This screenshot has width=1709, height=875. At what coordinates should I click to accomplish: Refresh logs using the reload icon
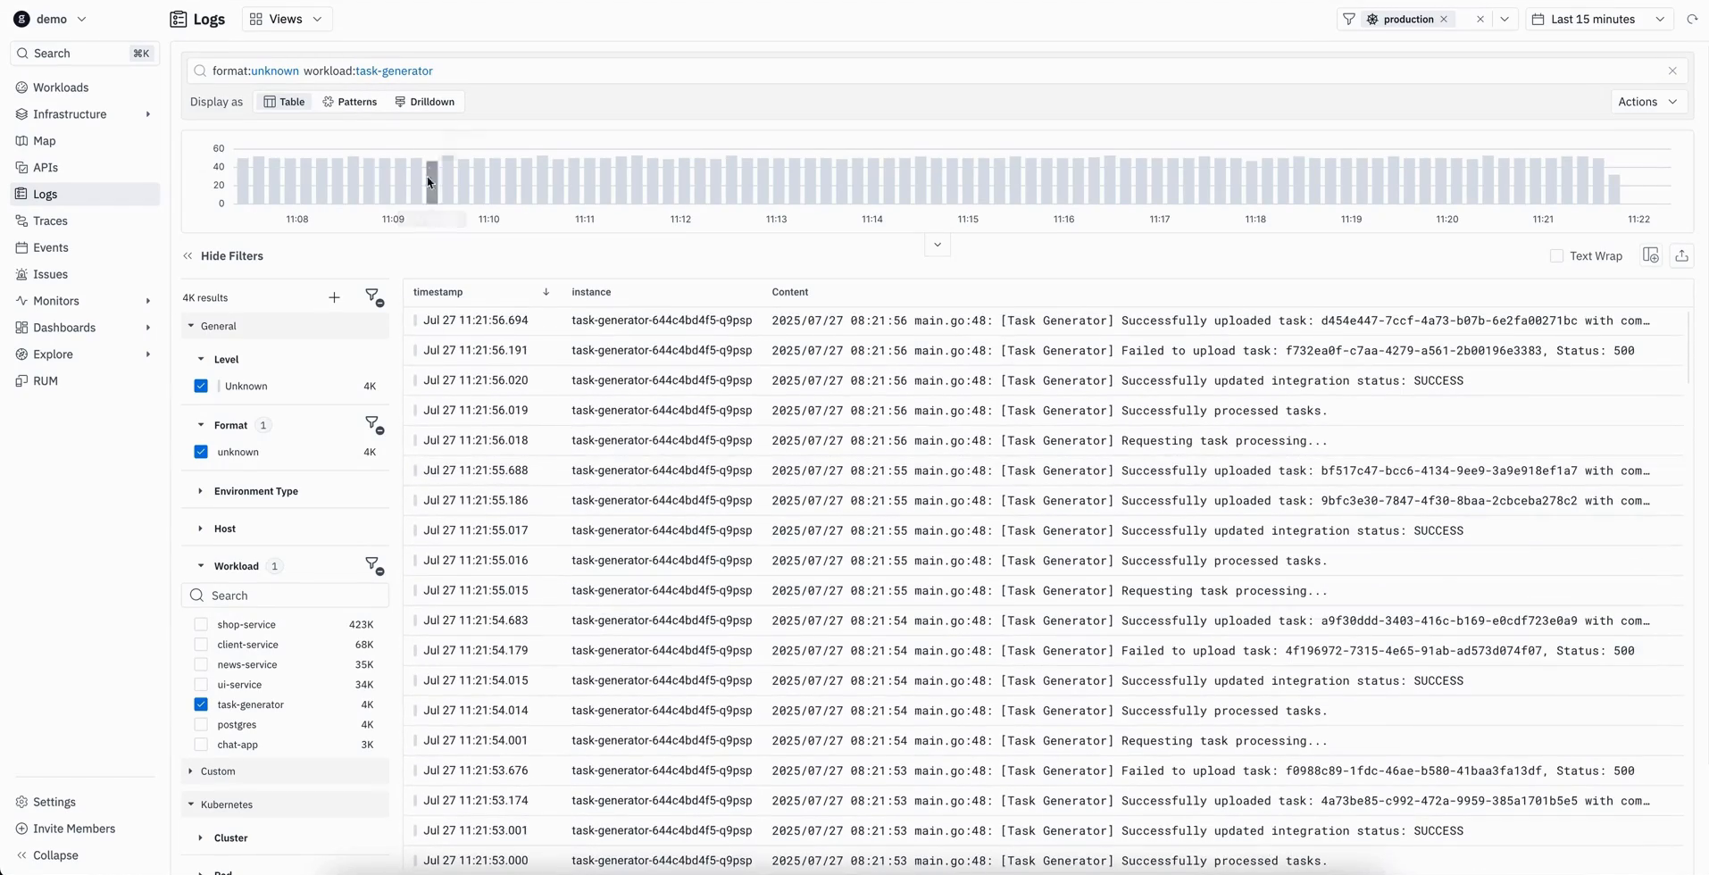click(x=1693, y=19)
